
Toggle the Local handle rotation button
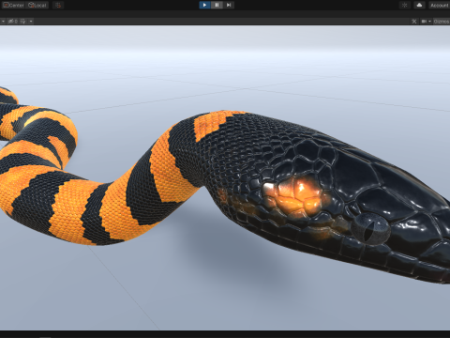(x=37, y=5)
